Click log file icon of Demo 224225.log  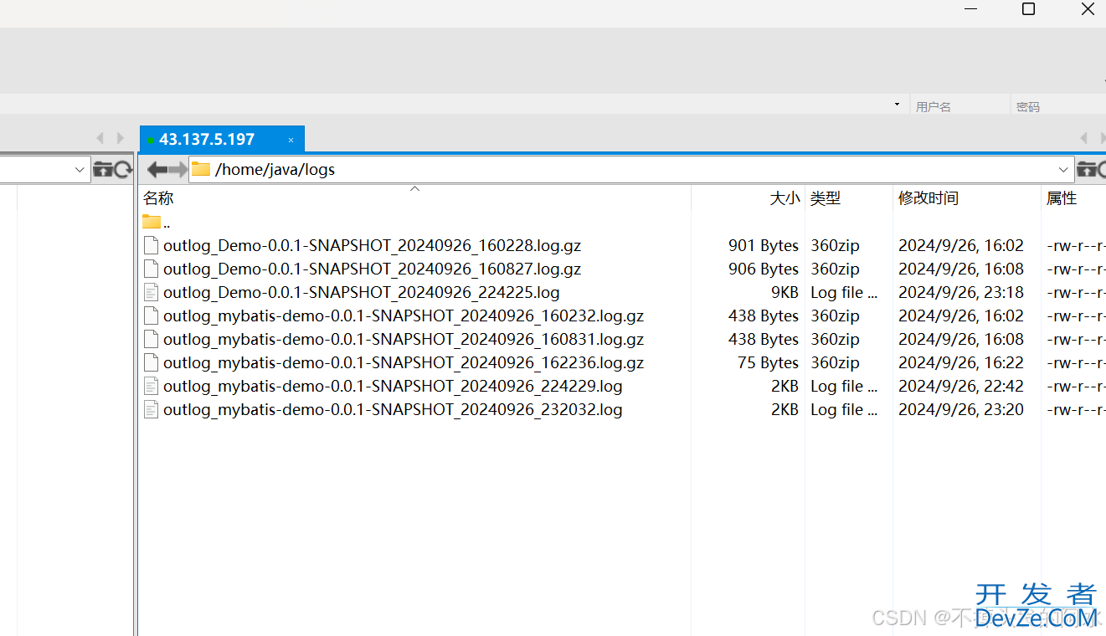[151, 292]
